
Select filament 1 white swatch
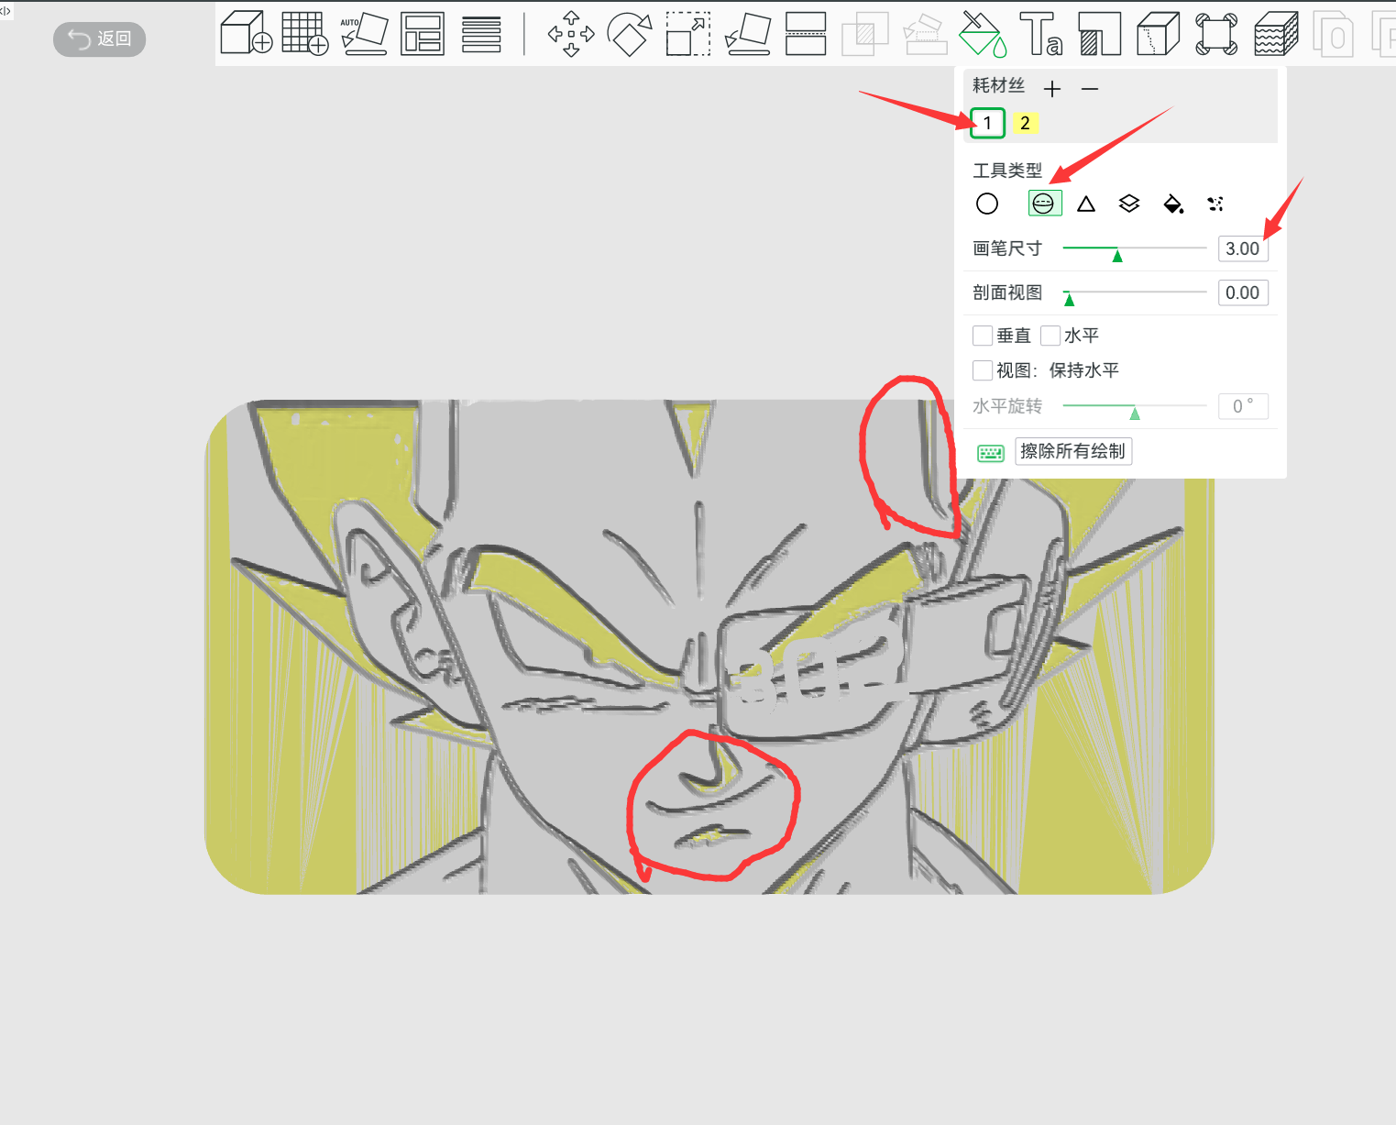(987, 123)
